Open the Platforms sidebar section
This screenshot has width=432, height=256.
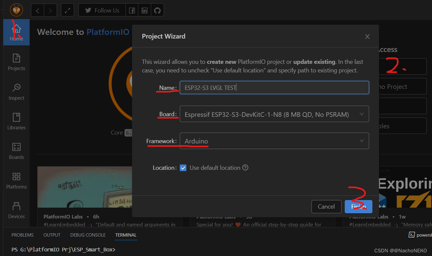click(16, 181)
